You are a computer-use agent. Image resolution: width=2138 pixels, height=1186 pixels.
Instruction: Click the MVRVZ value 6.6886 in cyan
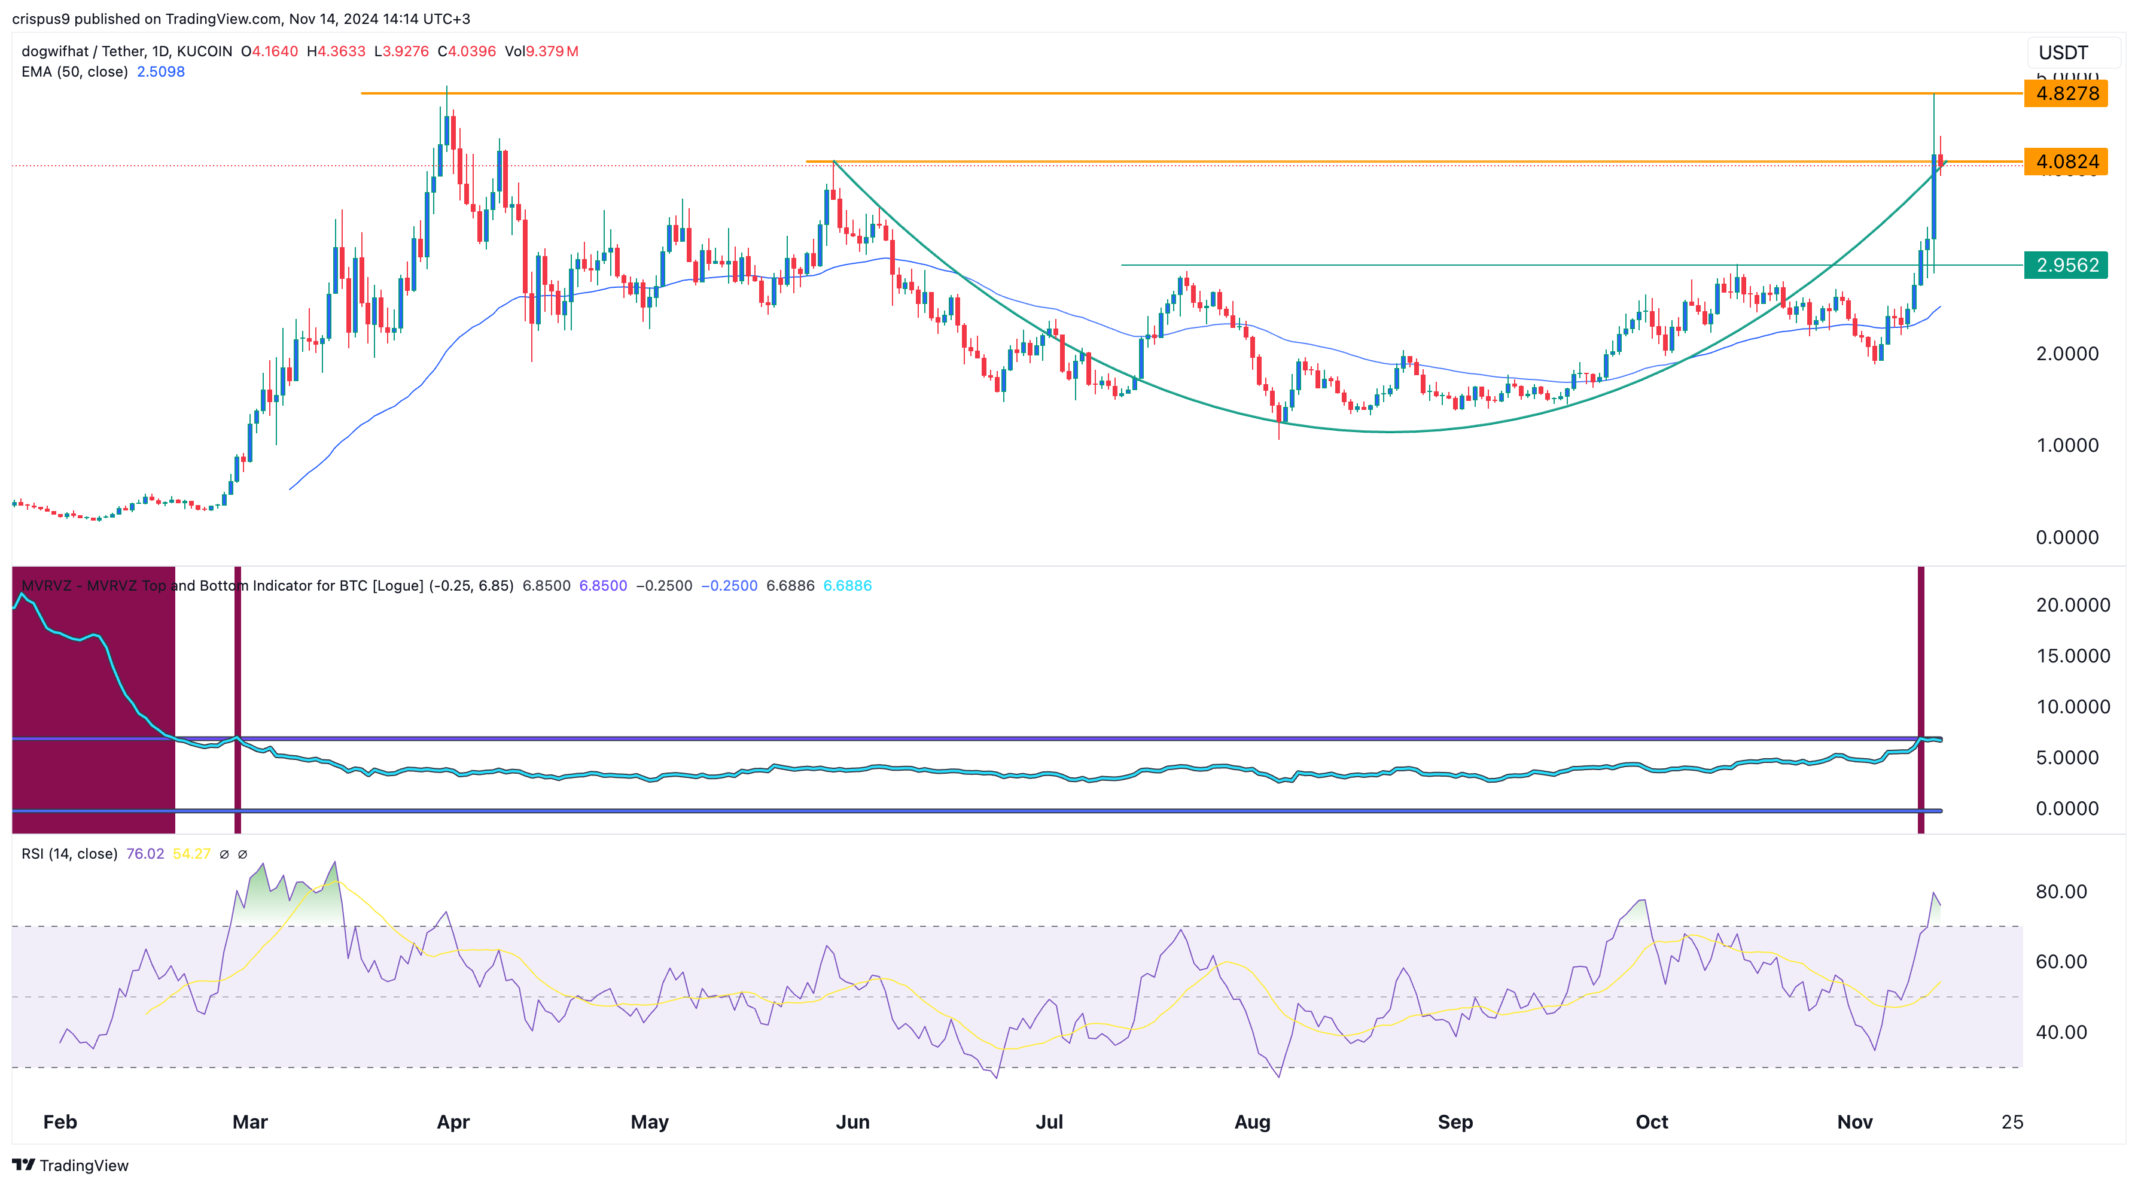click(x=848, y=586)
